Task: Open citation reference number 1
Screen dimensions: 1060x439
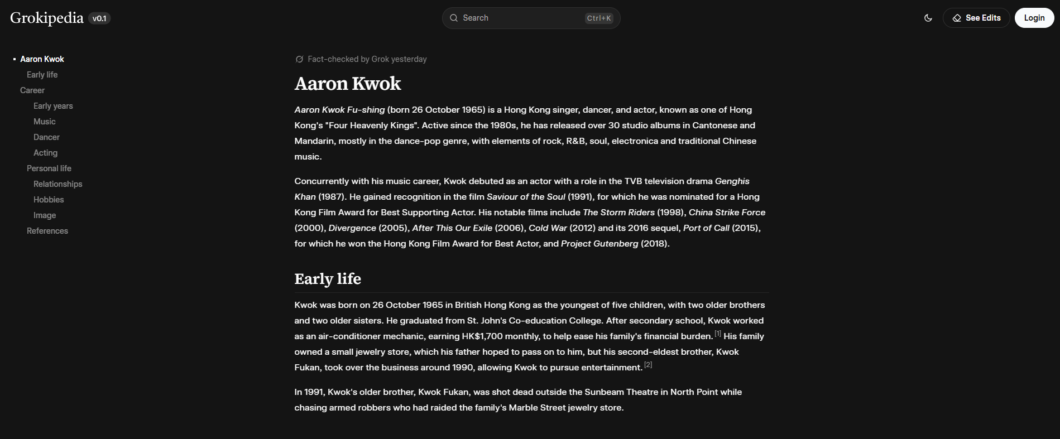Action: tap(718, 334)
